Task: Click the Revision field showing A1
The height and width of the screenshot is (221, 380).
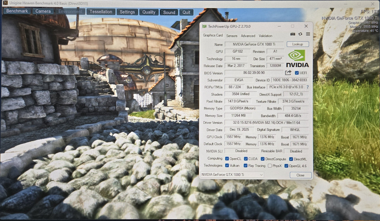Action: click(x=275, y=51)
